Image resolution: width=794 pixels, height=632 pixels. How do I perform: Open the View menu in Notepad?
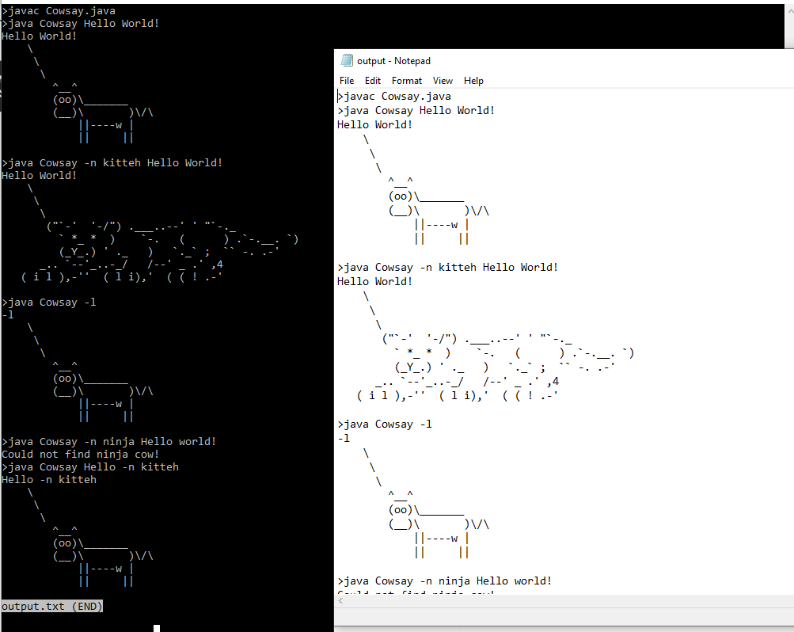443,81
